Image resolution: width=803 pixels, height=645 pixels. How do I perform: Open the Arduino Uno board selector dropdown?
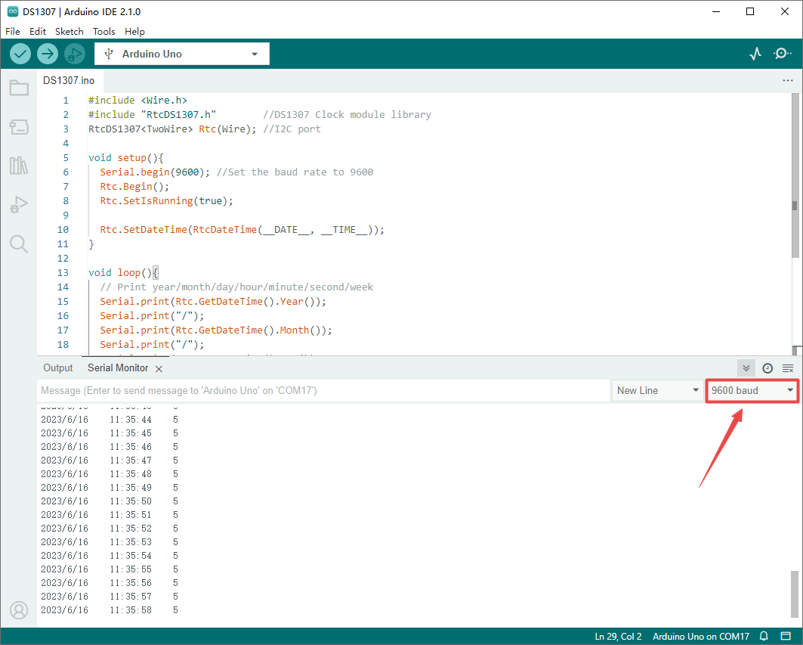click(182, 54)
